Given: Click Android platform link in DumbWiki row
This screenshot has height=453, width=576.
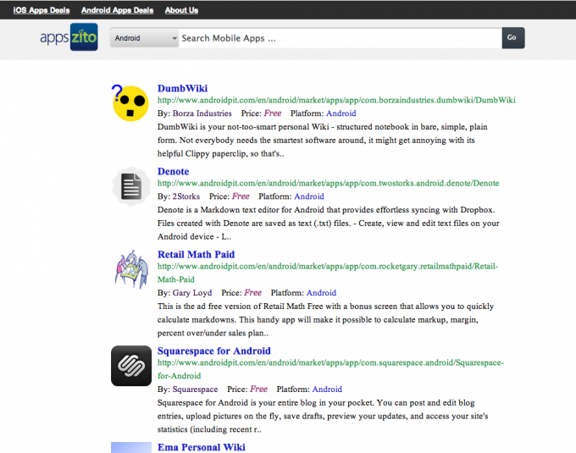Looking at the screenshot, I should 341,113.
